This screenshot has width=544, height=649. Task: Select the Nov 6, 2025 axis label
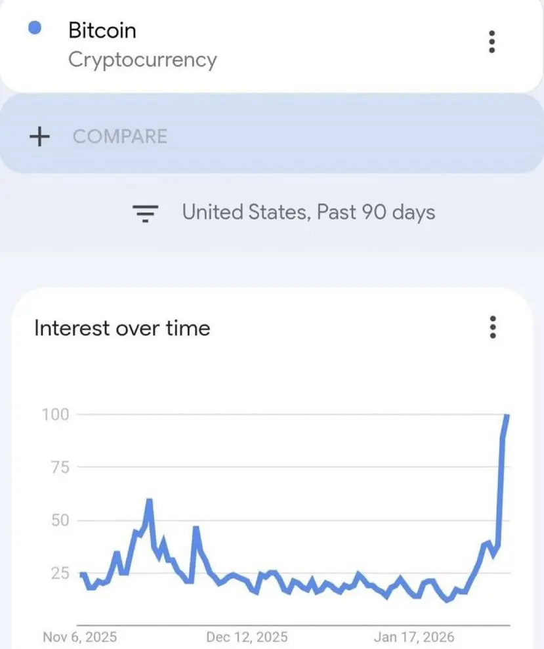pos(79,637)
